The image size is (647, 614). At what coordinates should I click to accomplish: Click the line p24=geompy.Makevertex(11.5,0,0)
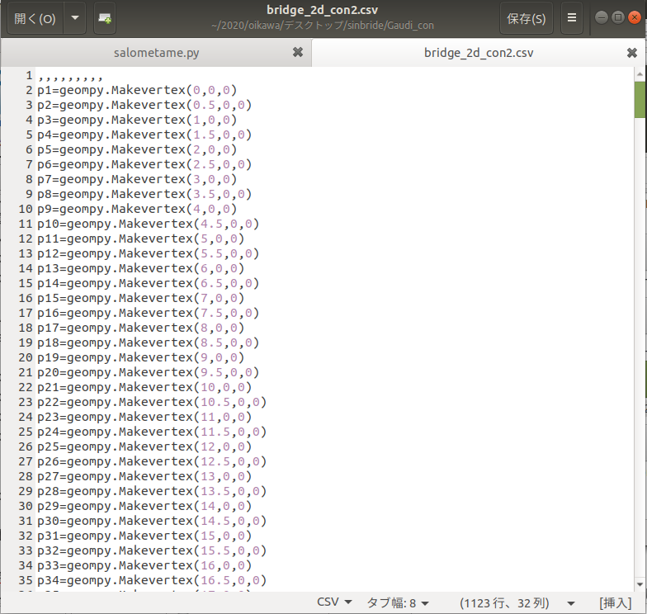click(152, 432)
